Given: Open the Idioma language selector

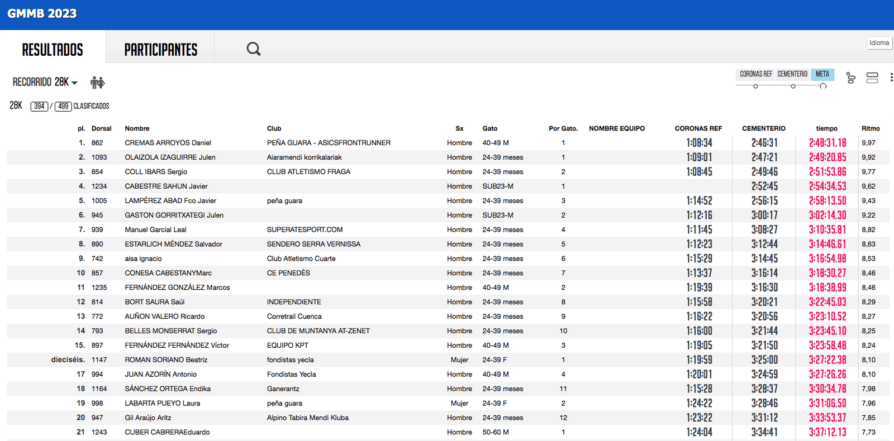Looking at the screenshot, I should 879,43.
